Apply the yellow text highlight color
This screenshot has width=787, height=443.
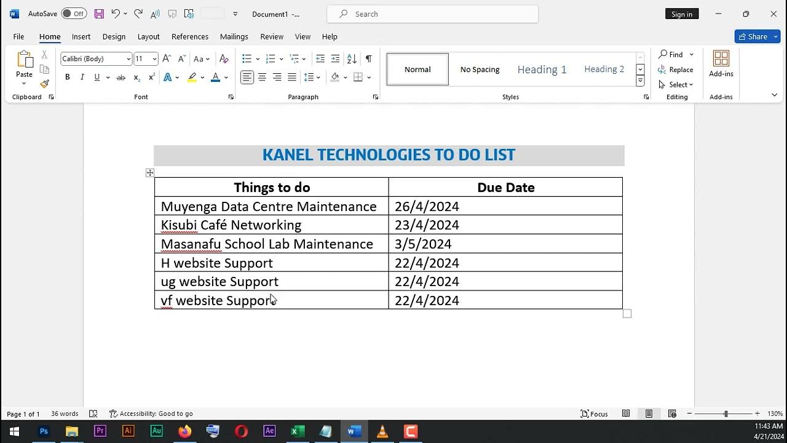[x=192, y=78]
